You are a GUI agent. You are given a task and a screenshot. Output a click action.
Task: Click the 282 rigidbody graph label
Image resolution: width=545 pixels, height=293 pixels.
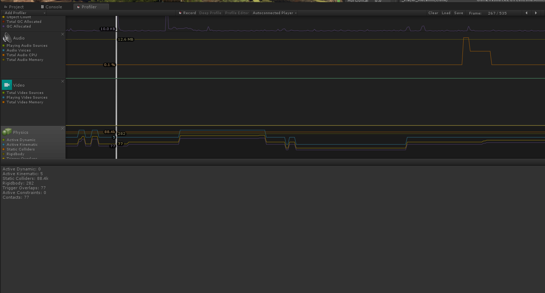(x=121, y=134)
